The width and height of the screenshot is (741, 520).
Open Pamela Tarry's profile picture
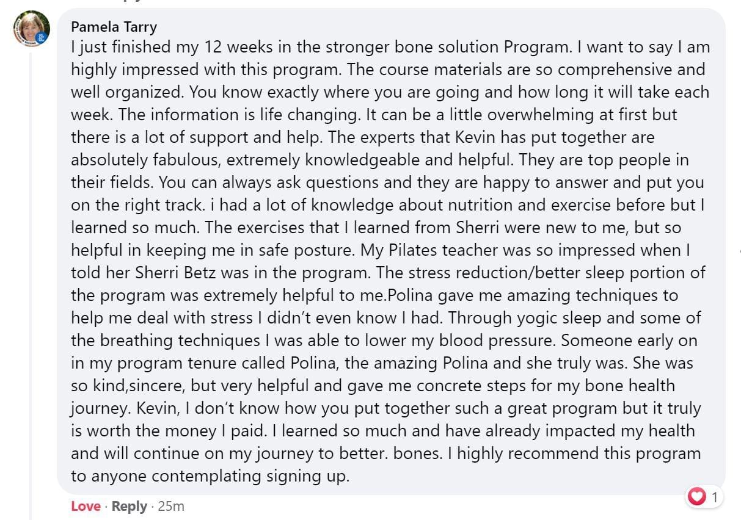32,29
